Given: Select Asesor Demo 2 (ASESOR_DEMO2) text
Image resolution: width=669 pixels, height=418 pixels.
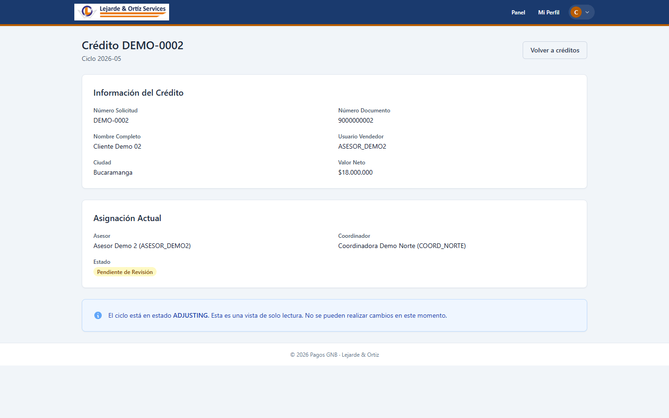Looking at the screenshot, I should click(x=142, y=246).
